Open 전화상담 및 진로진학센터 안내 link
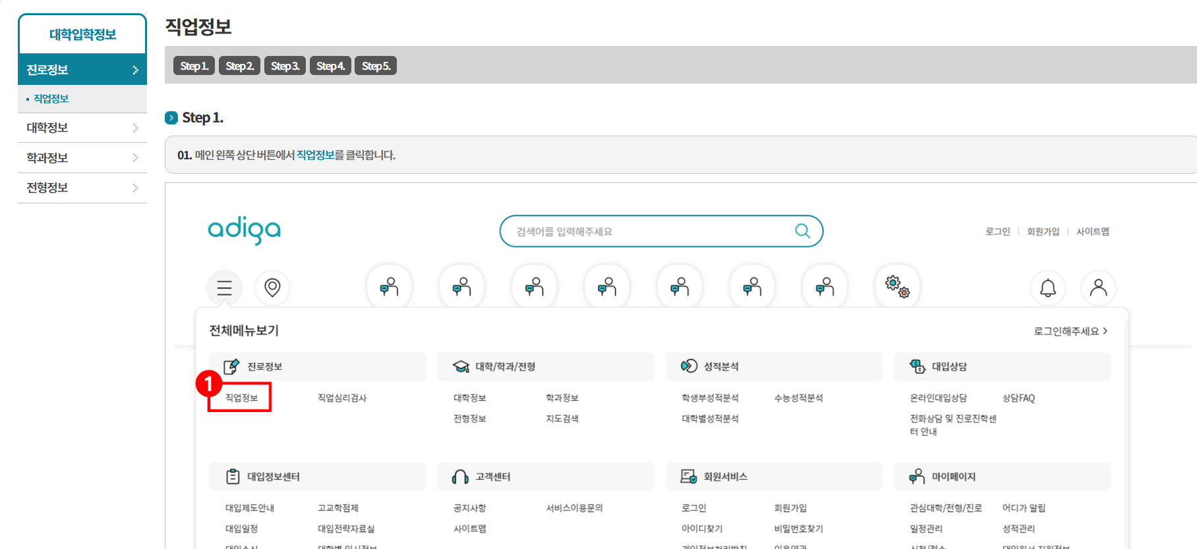1197x549 pixels. coord(953,425)
